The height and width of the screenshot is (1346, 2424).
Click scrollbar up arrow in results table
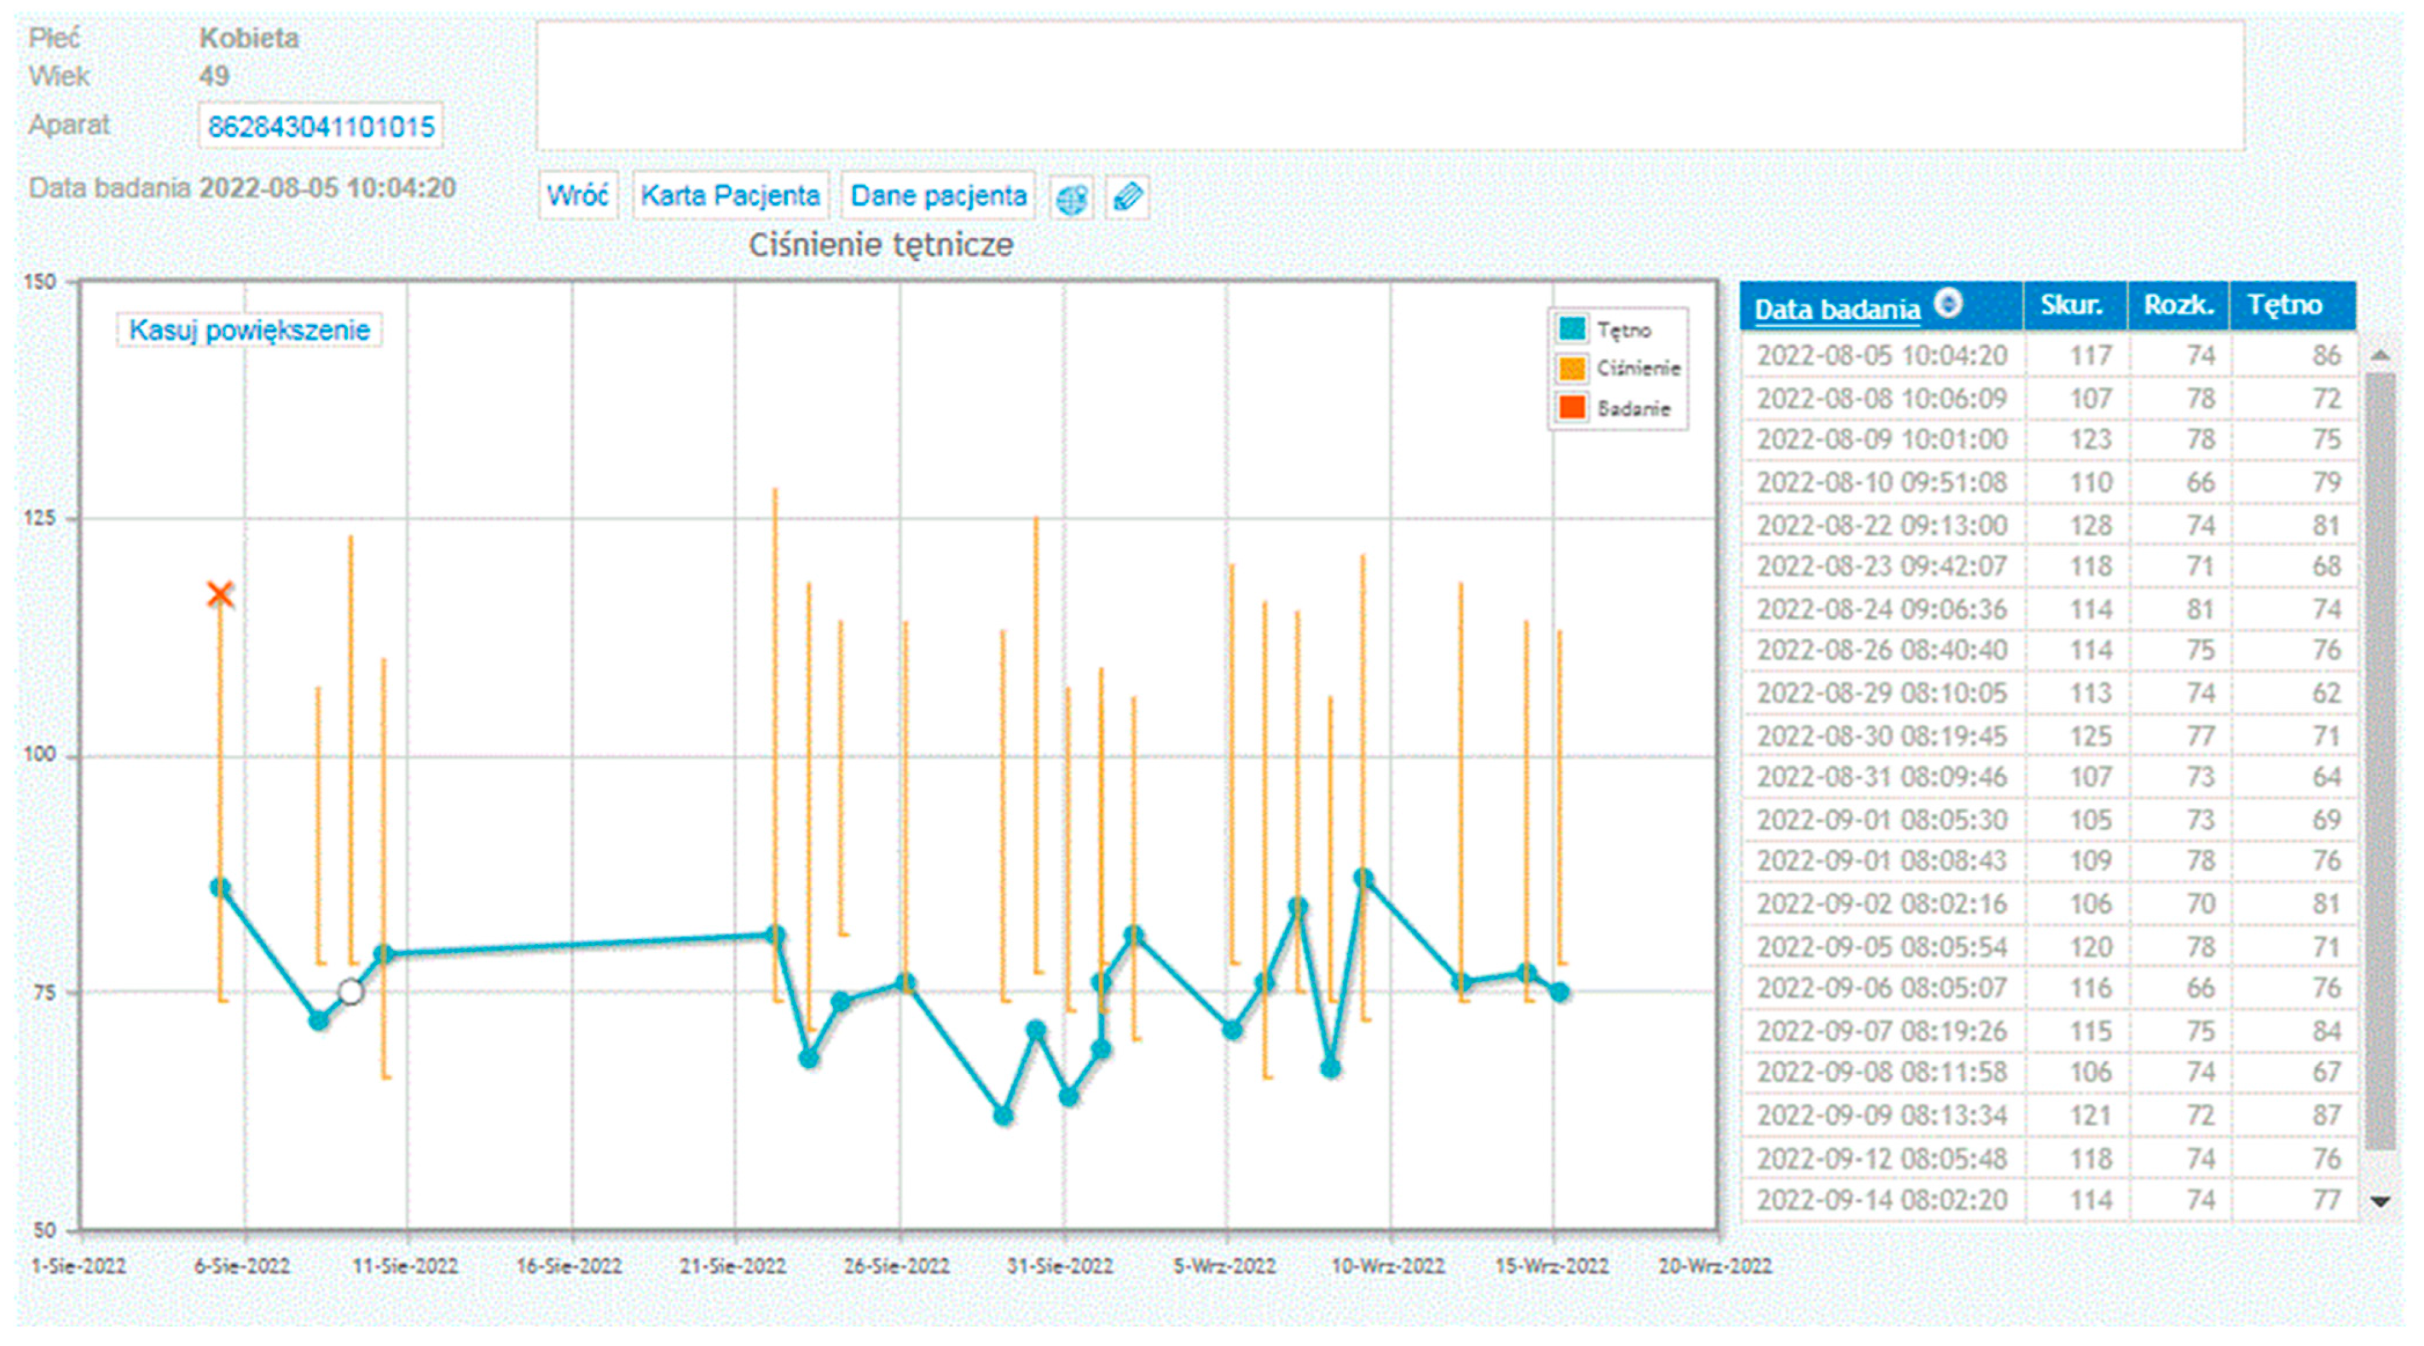(2380, 354)
